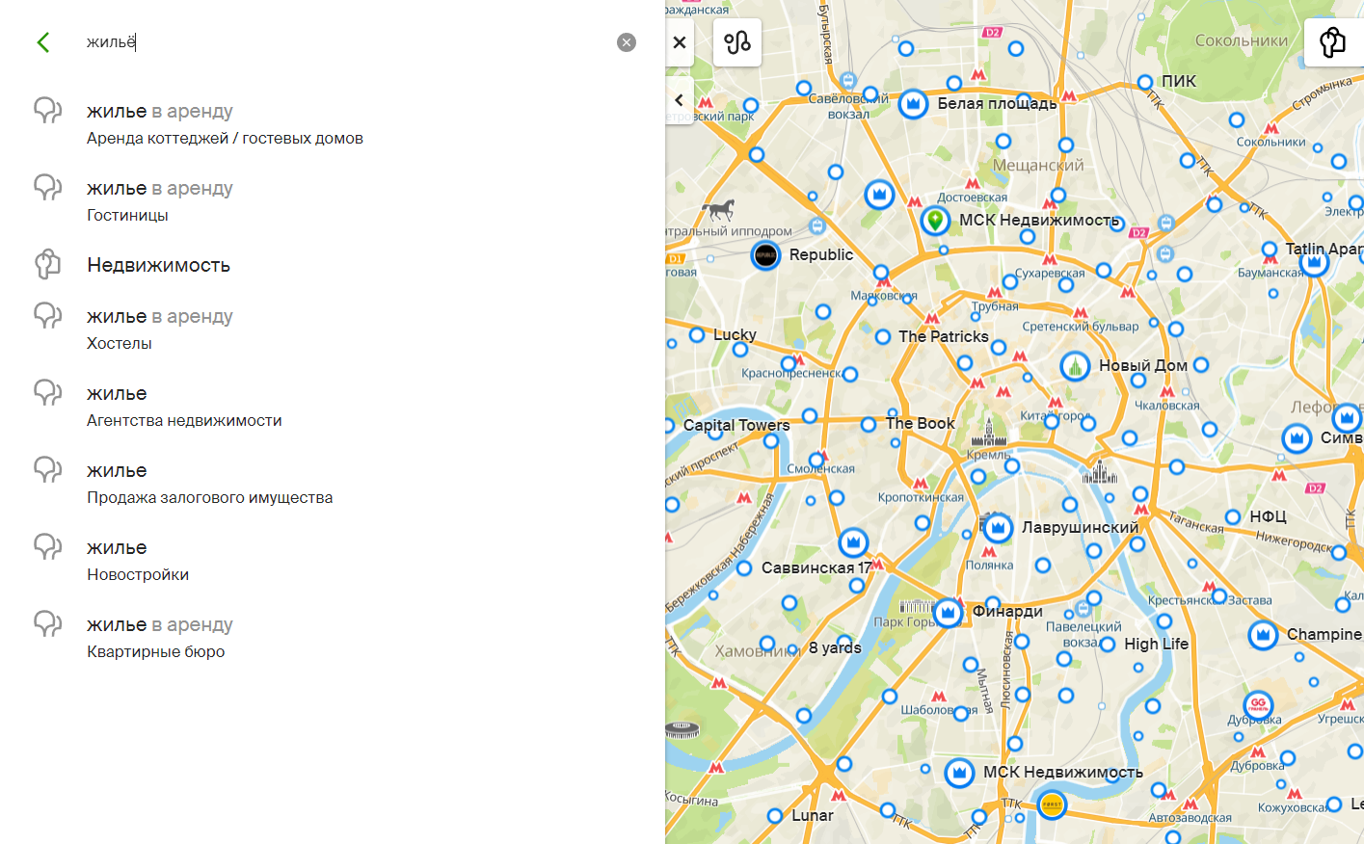Click the Павелецкий вокзал label
This screenshot has height=844, width=1364.
[1083, 634]
